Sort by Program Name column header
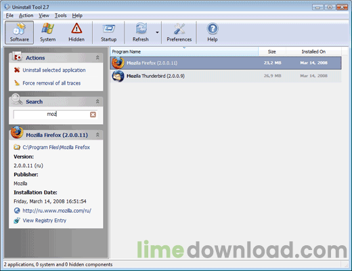352x271 pixels. coord(184,51)
